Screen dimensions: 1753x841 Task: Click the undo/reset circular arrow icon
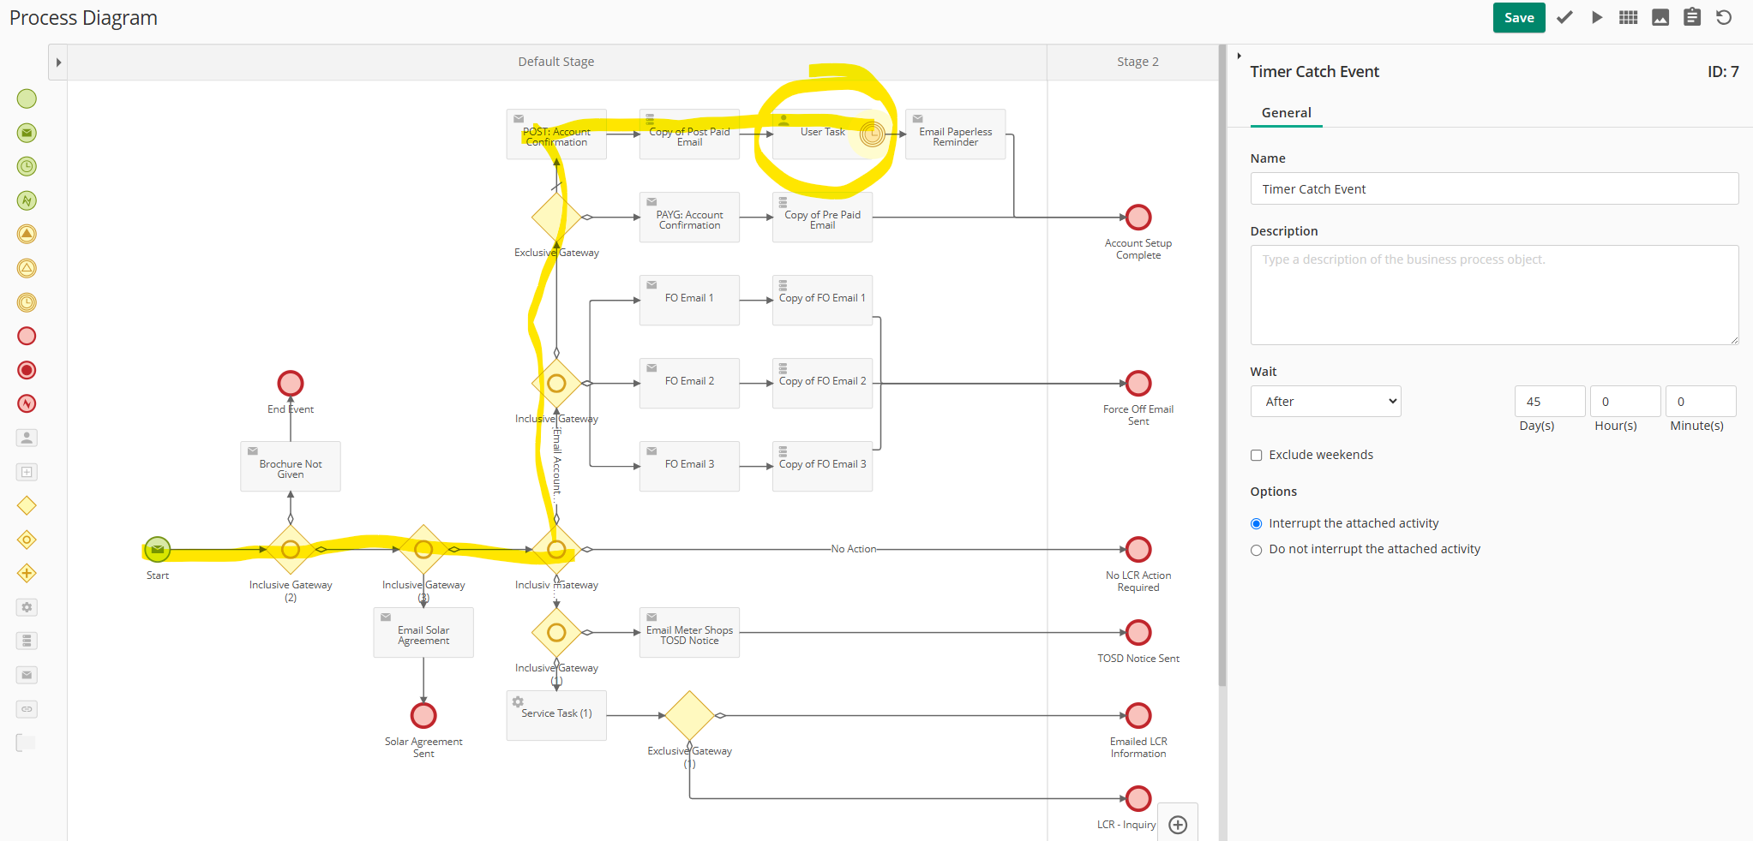1724,17
